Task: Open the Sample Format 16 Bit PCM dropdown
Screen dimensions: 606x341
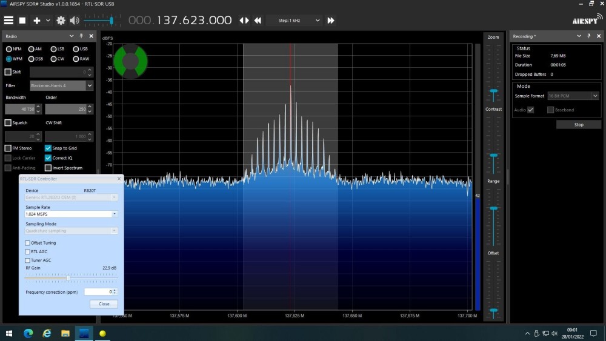Action: pyautogui.click(x=573, y=96)
